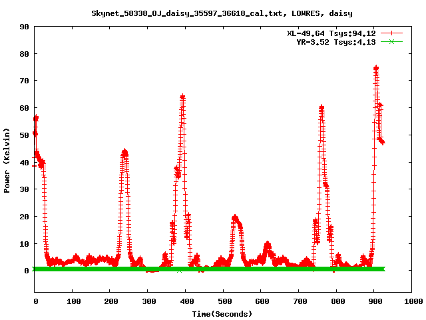This screenshot has height=320, width=426.
Task: Click the green legend line sample marker
Action: [391, 41]
